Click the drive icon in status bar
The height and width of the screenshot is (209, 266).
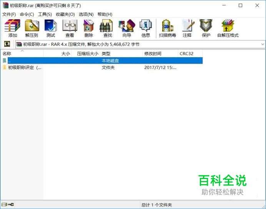[x=5, y=204]
